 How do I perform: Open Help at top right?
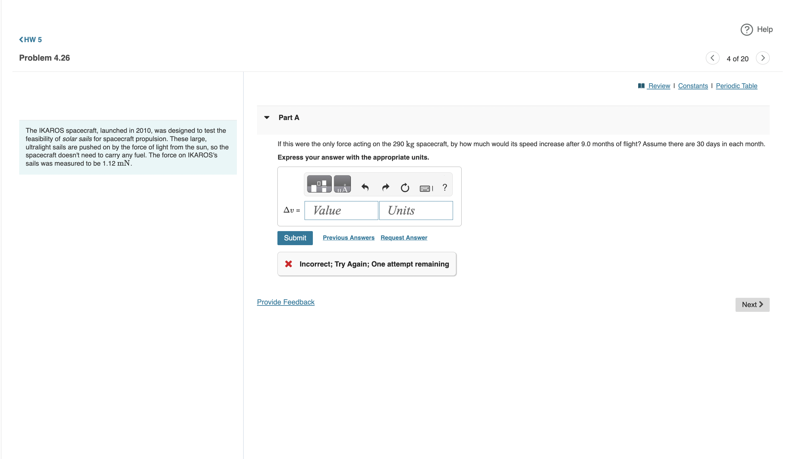point(757,30)
